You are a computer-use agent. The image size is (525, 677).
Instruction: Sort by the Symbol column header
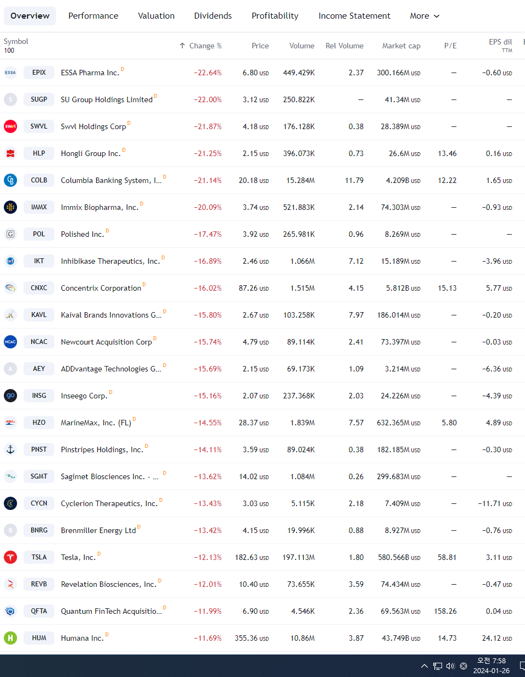(16, 41)
